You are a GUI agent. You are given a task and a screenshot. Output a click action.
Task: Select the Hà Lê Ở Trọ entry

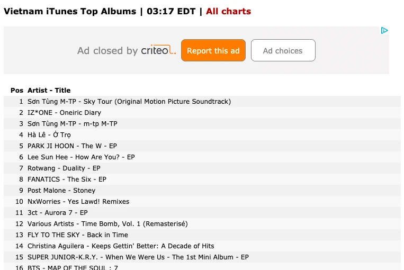(49, 135)
